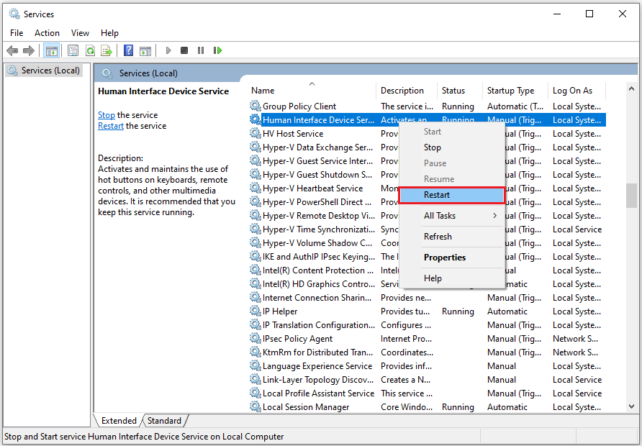642x446 pixels.
Task: Click the Restart Service toolbar icon
Action: (217, 50)
